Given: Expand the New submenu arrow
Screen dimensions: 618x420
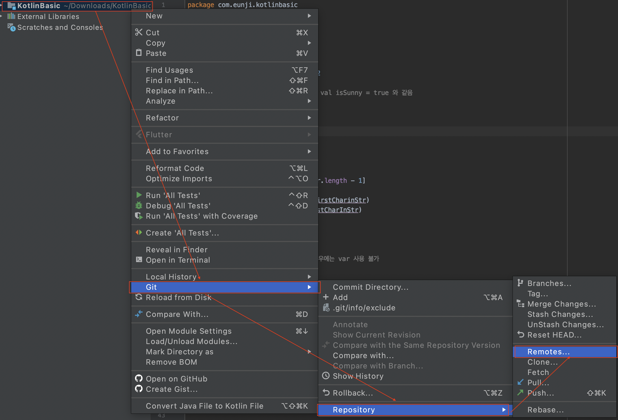Looking at the screenshot, I should pyautogui.click(x=309, y=16).
